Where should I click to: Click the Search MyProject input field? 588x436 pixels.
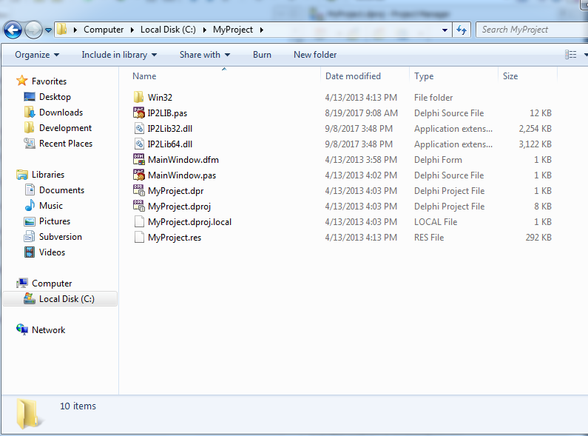(x=529, y=30)
